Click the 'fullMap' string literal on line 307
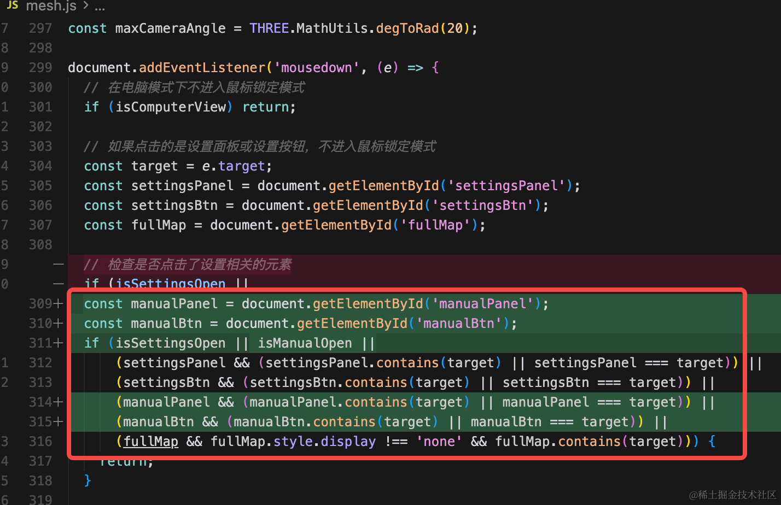The height and width of the screenshot is (505, 781). pyautogui.click(x=435, y=225)
